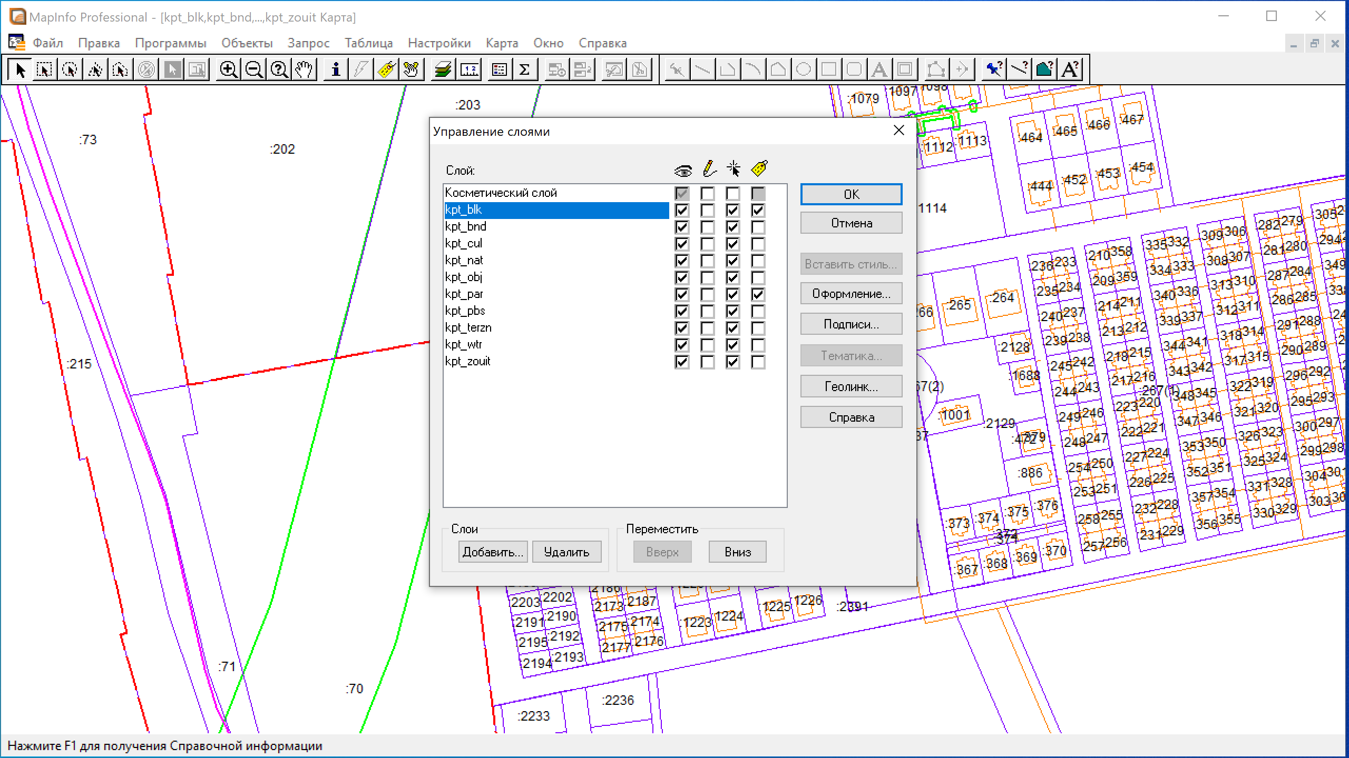
Task: Click Добавить to add a layer
Action: pos(493,552)
